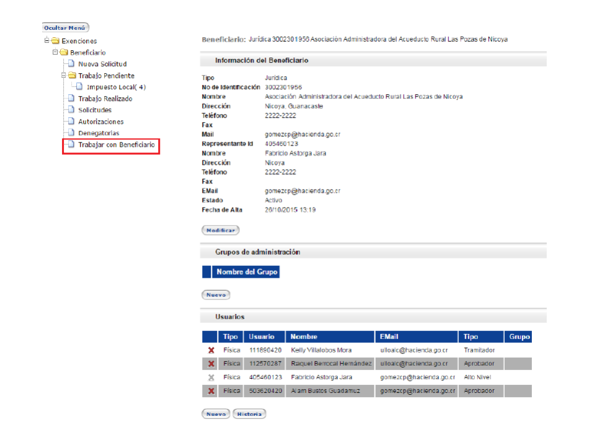597x432 pixels.
Task: Click Nuevo under Grupos de administración
Action: click(x=216, y=295)
